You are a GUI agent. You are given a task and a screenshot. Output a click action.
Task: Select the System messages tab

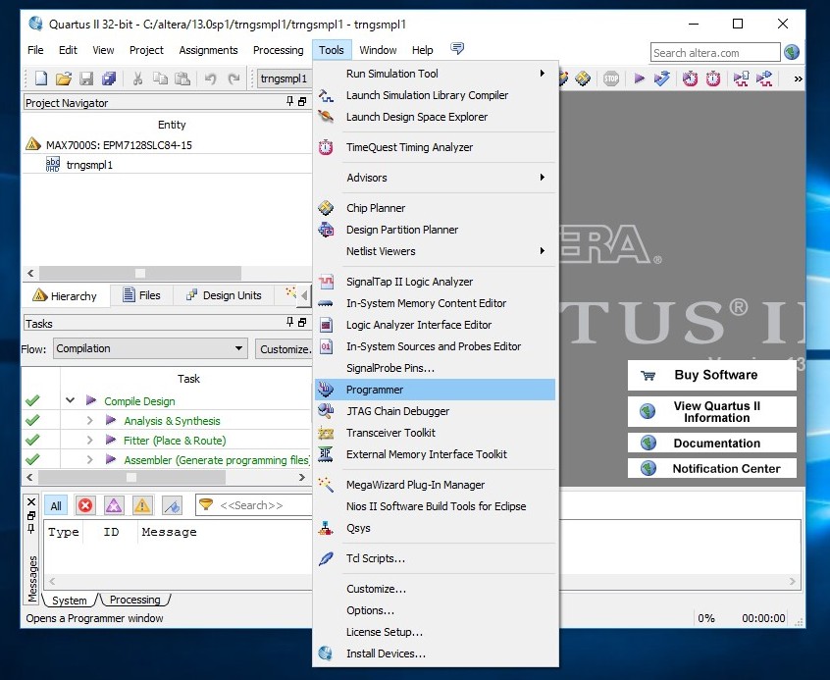[x=69, y=601]
